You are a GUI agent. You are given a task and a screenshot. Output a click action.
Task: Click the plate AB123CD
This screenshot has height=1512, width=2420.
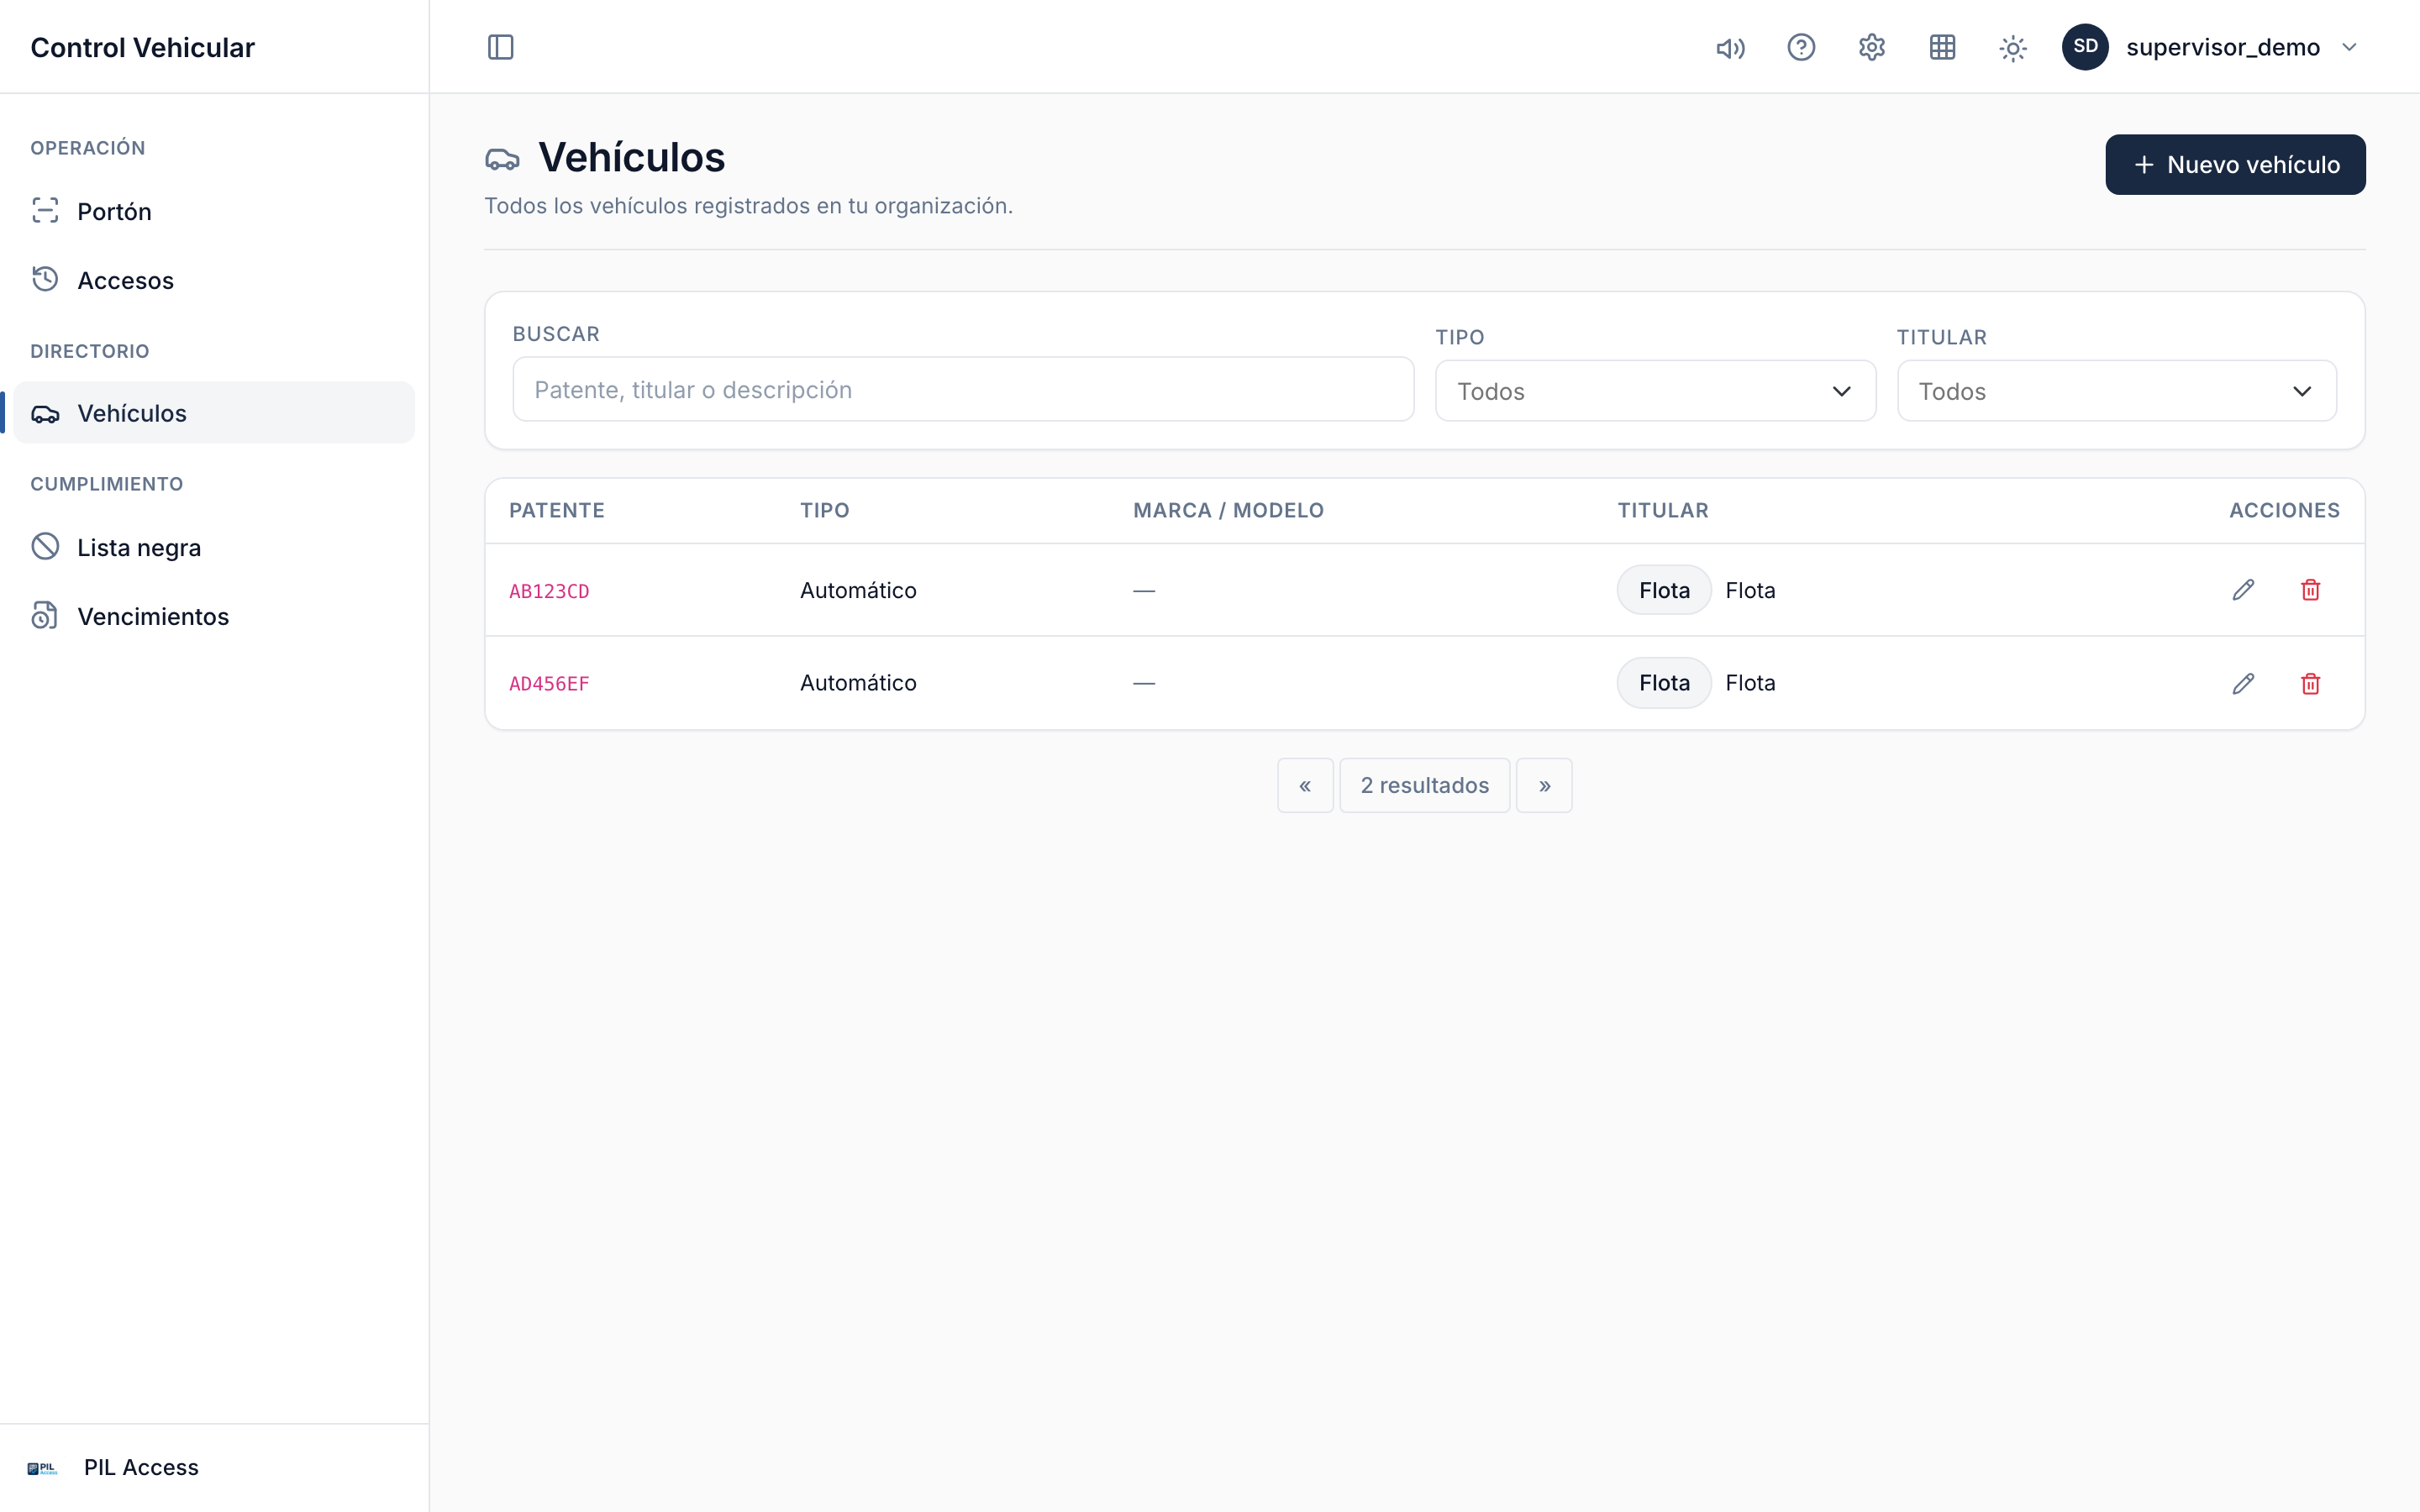549,591
